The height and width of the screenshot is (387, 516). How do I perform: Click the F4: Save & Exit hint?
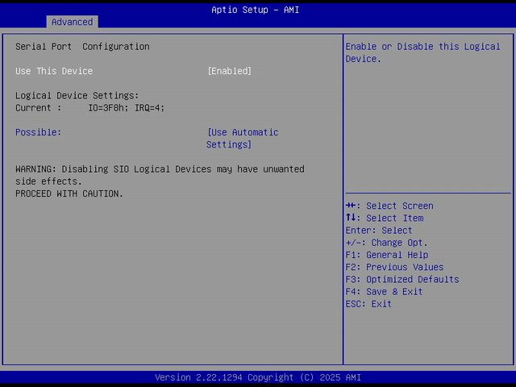384,292
